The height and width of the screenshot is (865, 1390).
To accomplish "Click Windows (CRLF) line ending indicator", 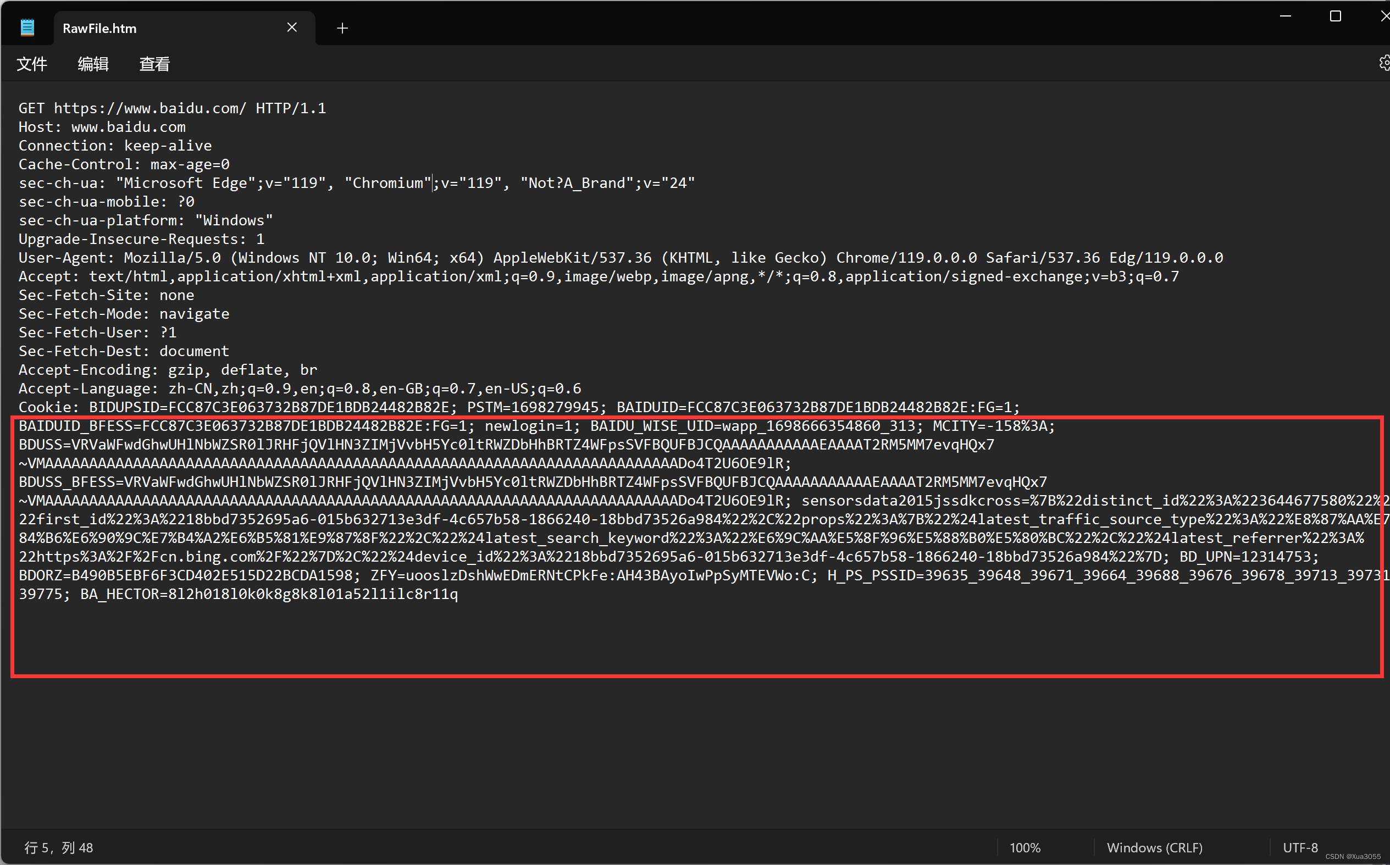I will pos(1154,847).
